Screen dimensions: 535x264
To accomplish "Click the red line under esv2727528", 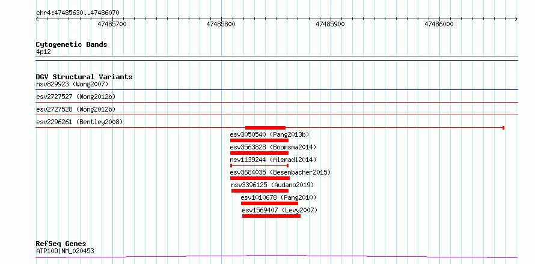I will [277, 115].
